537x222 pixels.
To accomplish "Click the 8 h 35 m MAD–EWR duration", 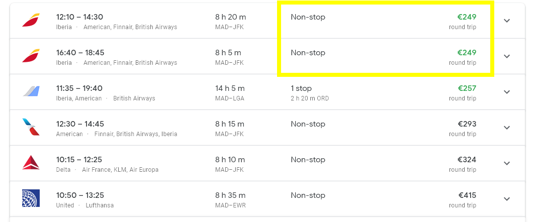I will pos(230,200).
